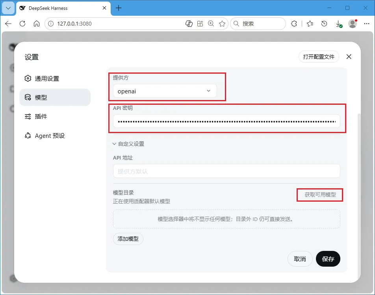Click the split screen icon
375x295 pixels.
pyautogui.click(x=200, y=23)
